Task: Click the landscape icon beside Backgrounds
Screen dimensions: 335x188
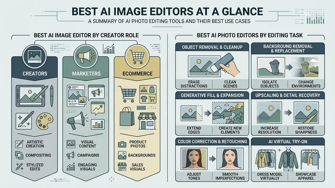Action: tap(122, 155)
